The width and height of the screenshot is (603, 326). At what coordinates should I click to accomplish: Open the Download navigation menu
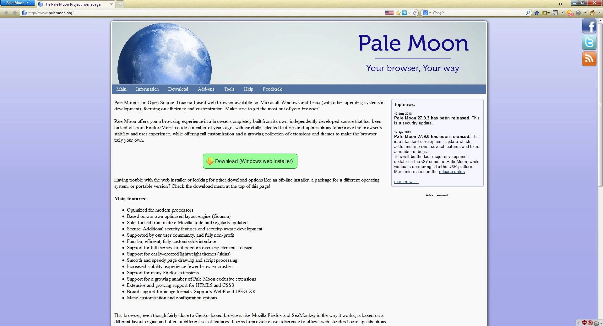[x=178, y=89]
